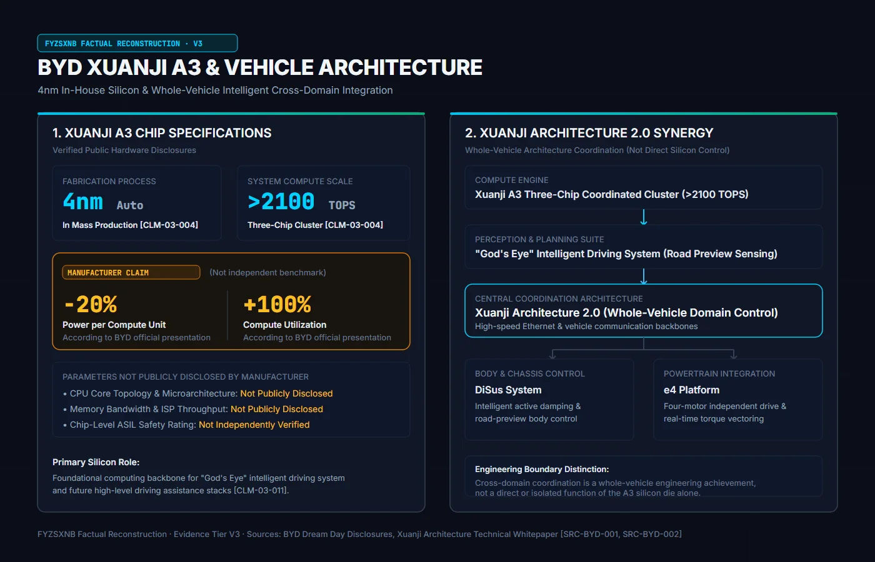This screenshot has height=562, width=875.
Task: Click 'Engineering Boundary Distinction:' heading
Action: (x=542, y=470)
